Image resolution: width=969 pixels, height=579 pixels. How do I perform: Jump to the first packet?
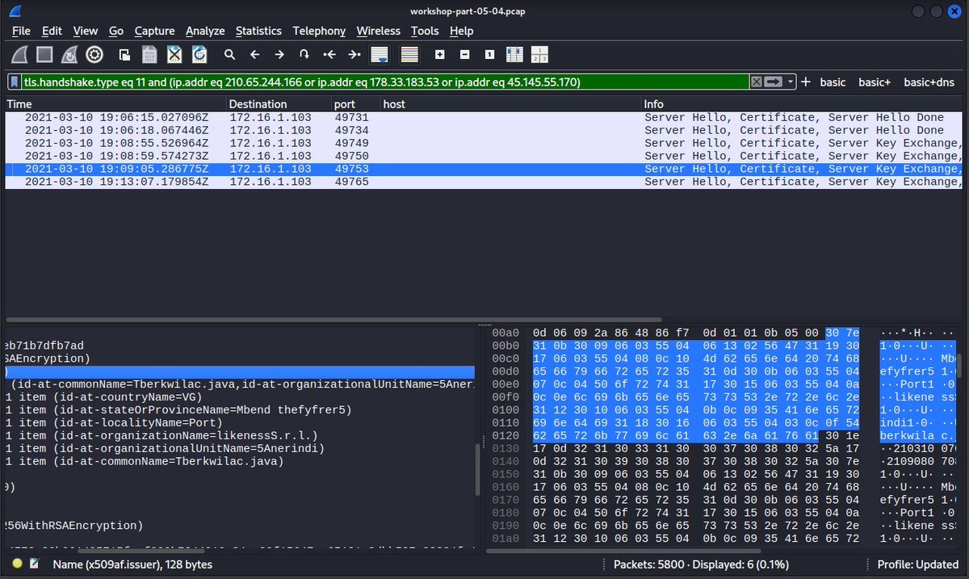(x=329, y=55)
